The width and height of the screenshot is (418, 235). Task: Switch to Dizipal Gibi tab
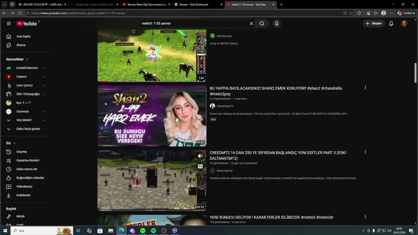coord(94,5)
